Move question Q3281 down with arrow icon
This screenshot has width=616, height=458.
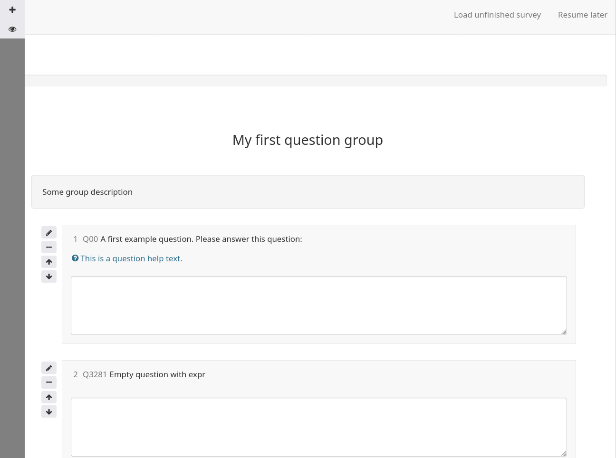click(x=49, y=412)
